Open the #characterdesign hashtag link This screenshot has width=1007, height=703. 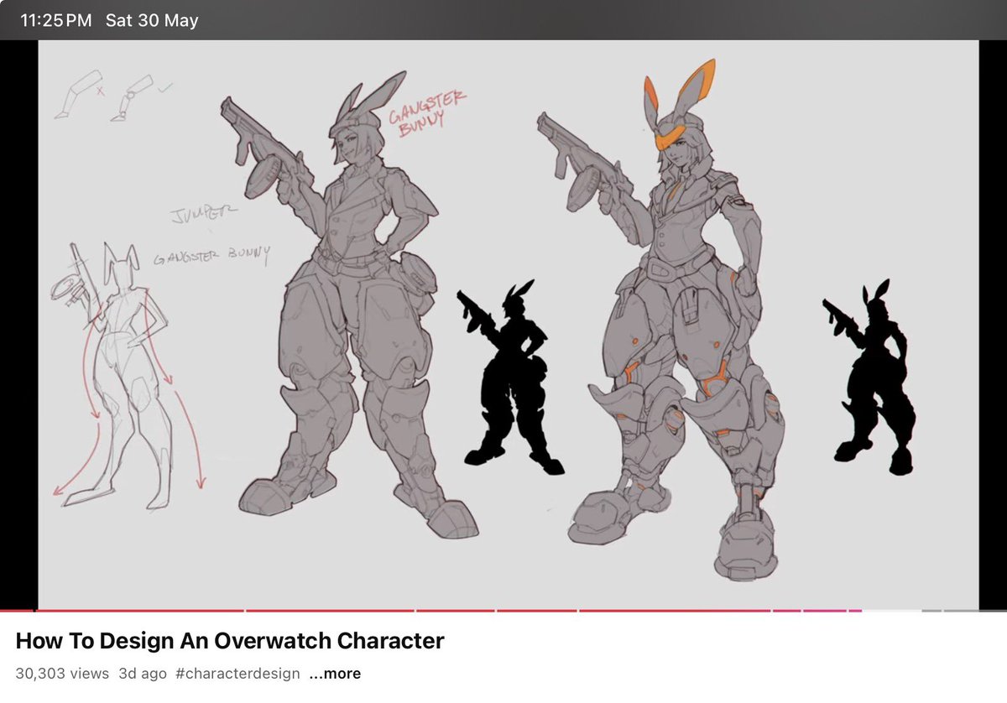pyautogui.click(x=237, y=673)
